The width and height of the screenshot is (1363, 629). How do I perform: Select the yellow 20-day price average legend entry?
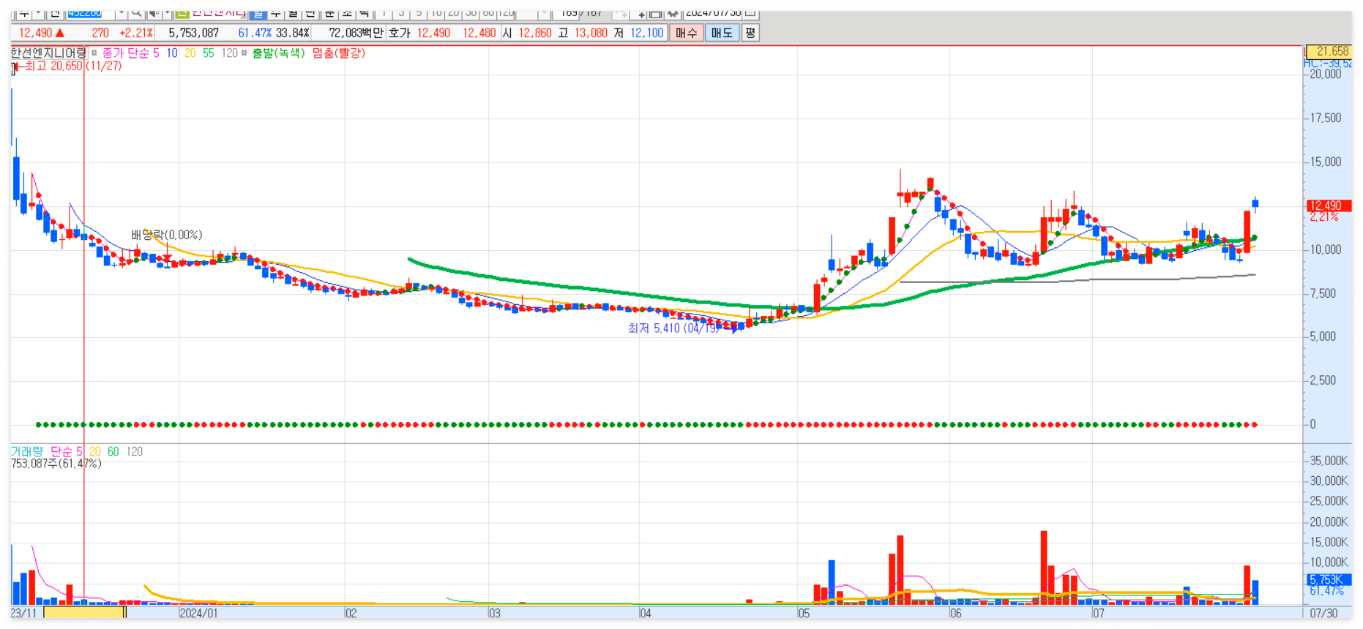[190, 53]
